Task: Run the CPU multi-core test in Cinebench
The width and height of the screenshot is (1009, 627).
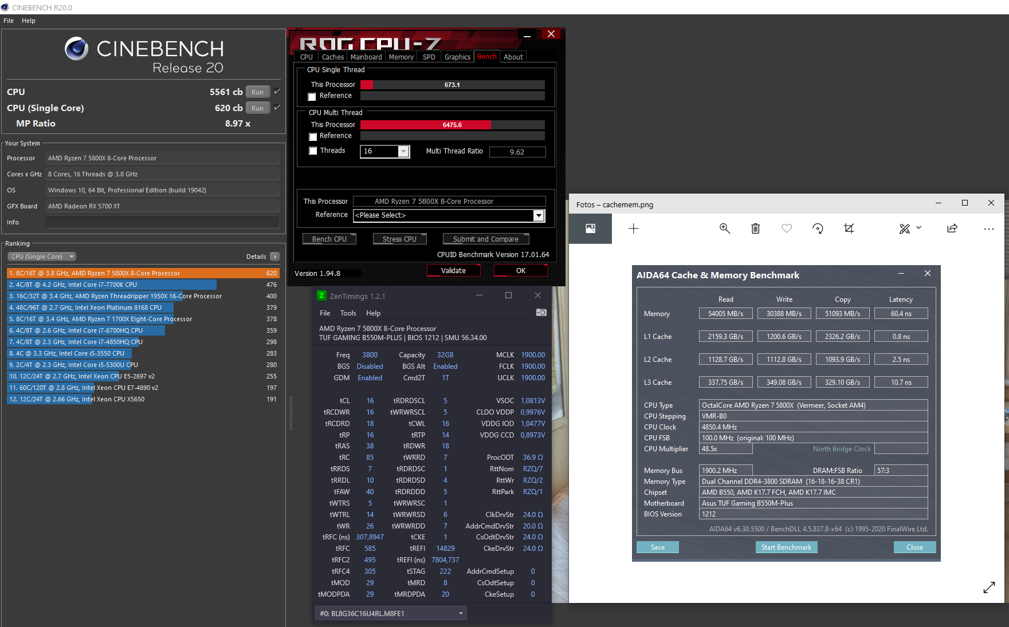Action: (258, 92)
